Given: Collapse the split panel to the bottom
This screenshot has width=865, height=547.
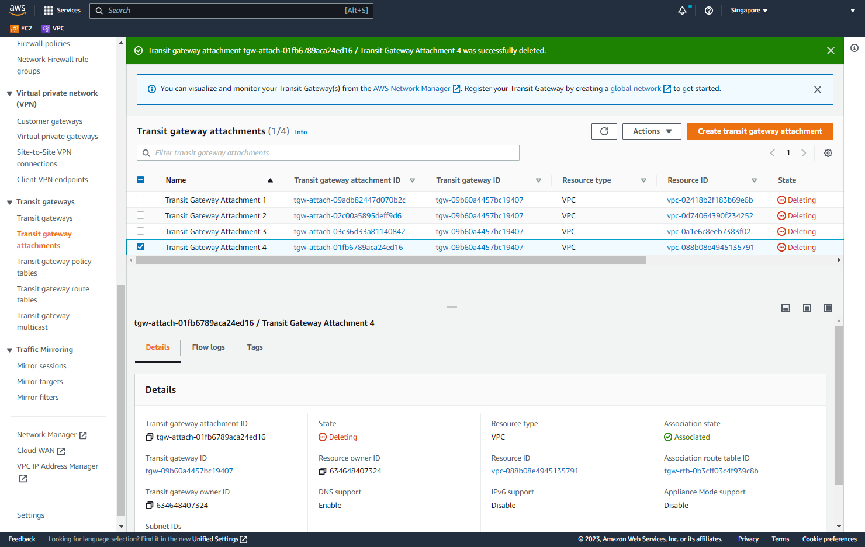Looking at the screenshot, I should click(786, 308).
